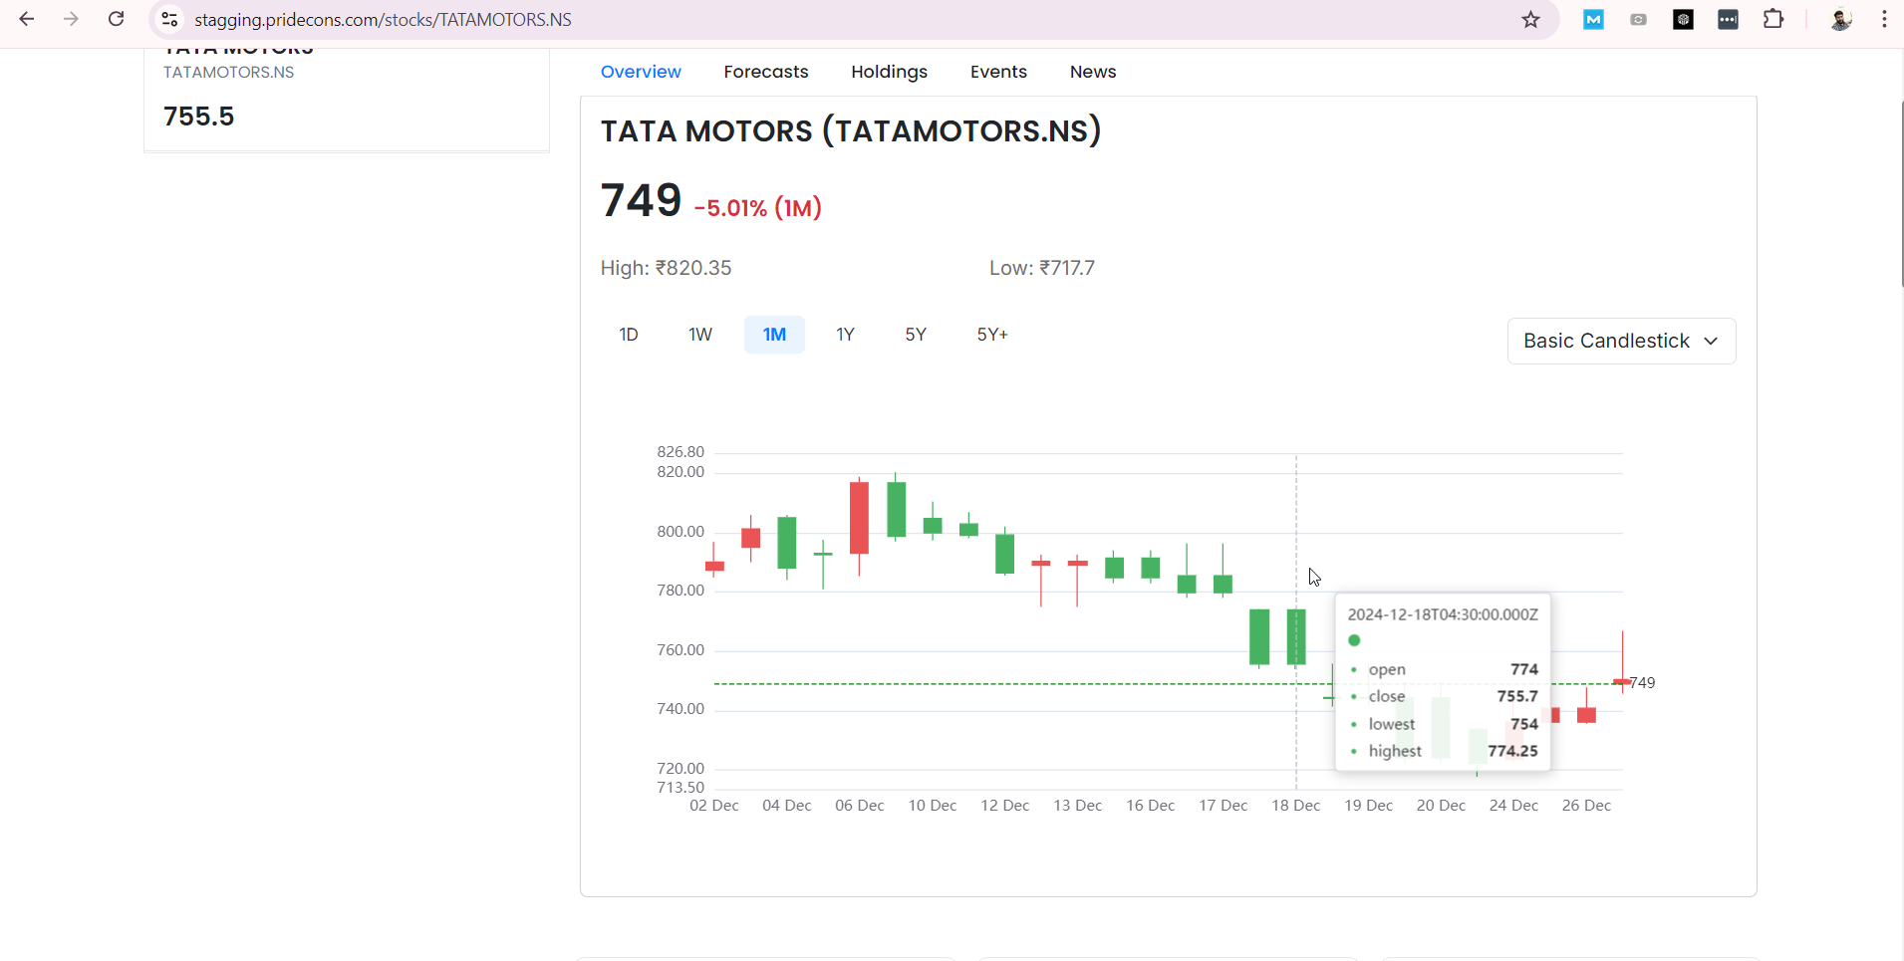This screenshot has height=961, width=1904.
Task: Click the back navigation arrow
Action: tap(27, 19)
